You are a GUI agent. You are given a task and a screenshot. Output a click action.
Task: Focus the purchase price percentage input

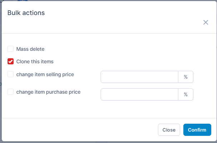coord(139,94)
